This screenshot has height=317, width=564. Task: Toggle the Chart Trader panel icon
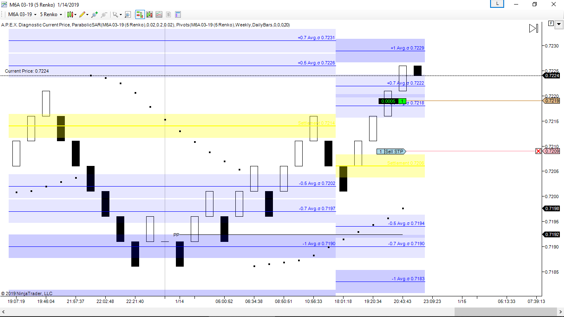point(140,14)
